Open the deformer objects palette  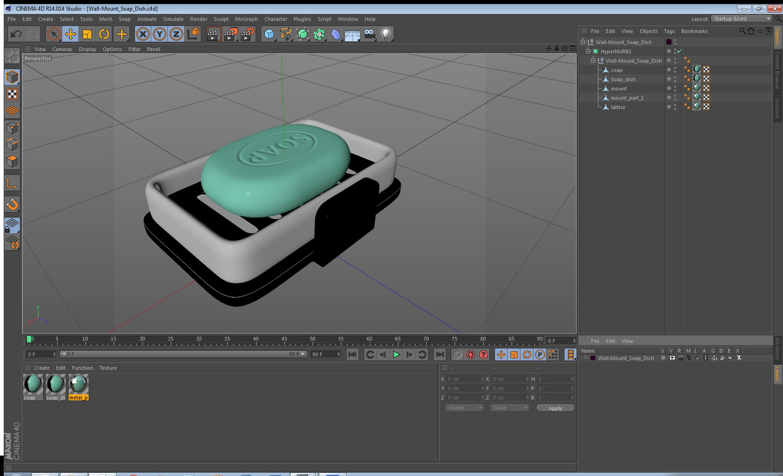point(336,34)
